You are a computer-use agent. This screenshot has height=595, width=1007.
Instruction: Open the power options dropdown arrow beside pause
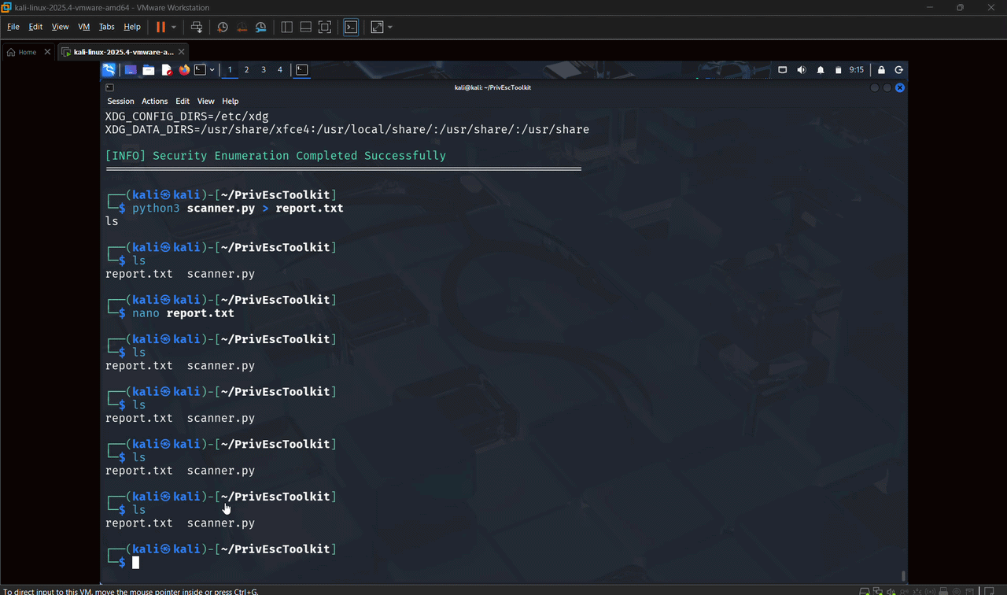coord(174,27)
